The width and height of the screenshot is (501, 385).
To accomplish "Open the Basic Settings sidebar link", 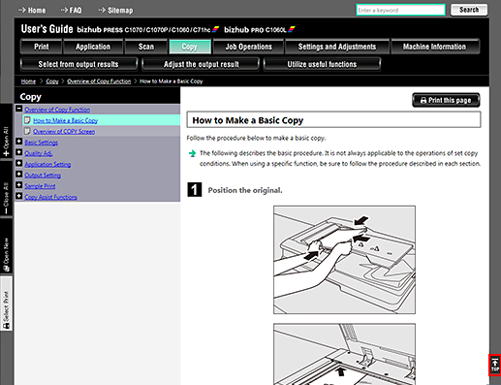I will click(42, 143).
